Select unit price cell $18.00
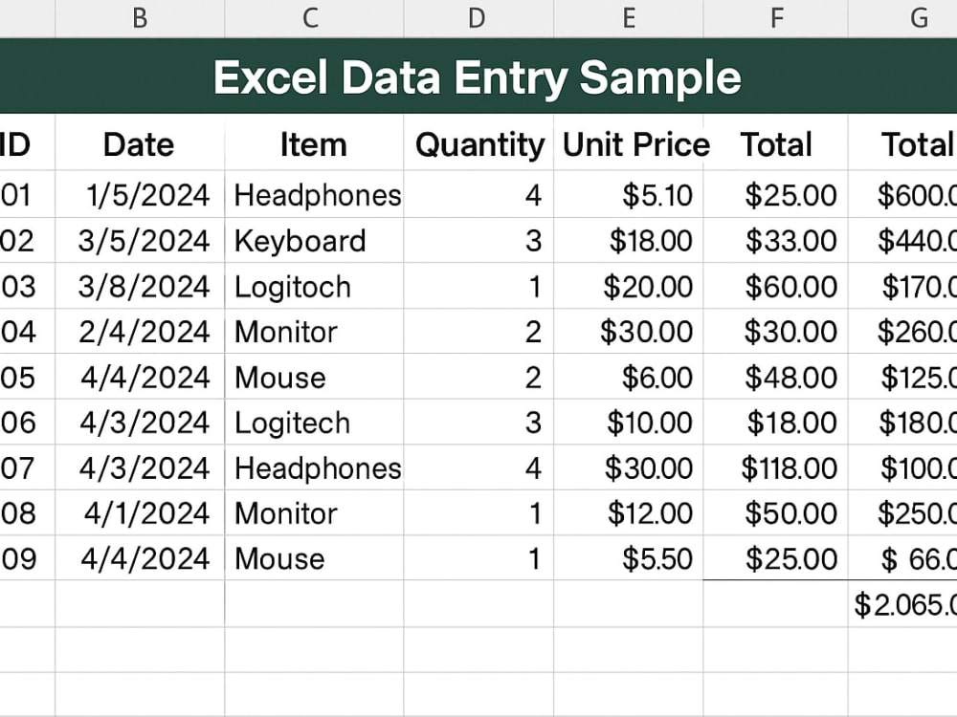This screenshot has height=717, width=957. [629, 240]
